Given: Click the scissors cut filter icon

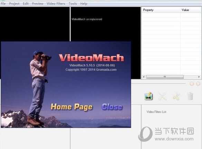Looking at the screenshot, I should [x=176, y=96].
